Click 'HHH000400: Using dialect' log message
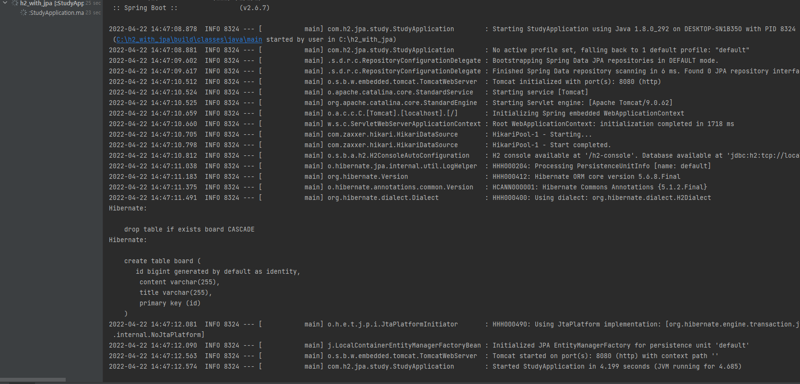This screenshot has height=384, width=800. click(x=601, y=198)
